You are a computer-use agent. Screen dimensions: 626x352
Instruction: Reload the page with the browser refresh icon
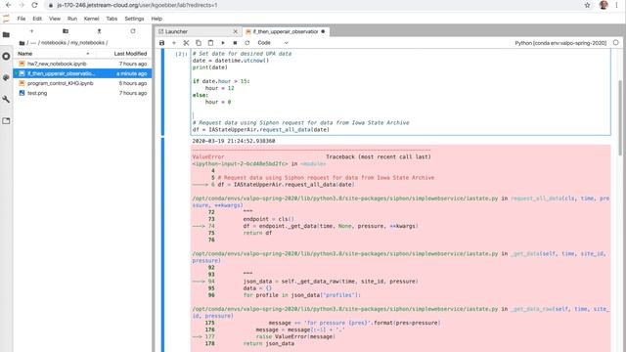[x=35, y=5]
